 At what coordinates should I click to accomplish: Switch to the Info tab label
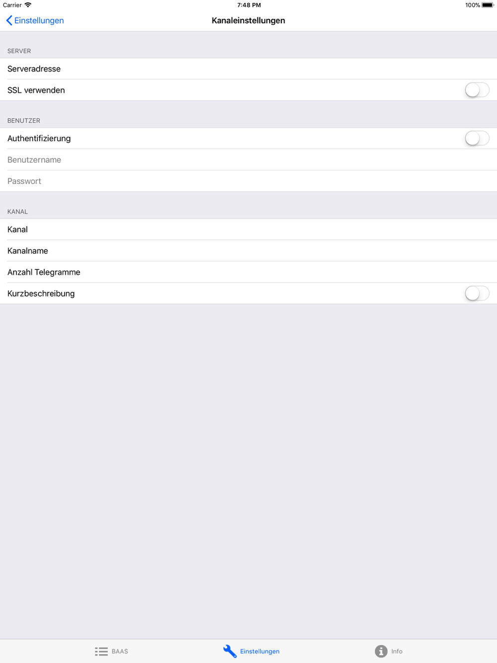point(397,651)
